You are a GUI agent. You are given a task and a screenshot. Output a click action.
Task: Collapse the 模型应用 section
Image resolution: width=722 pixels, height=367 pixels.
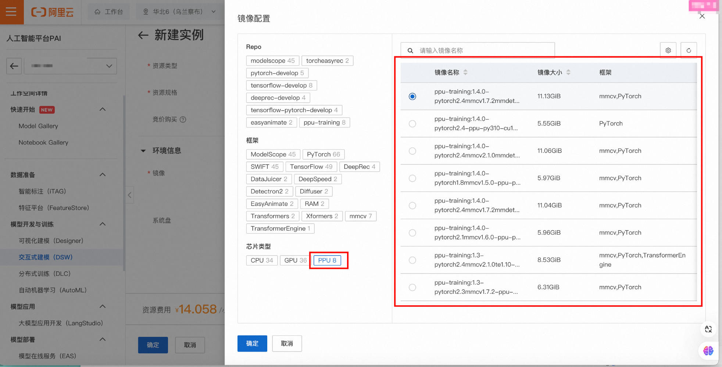103,307
